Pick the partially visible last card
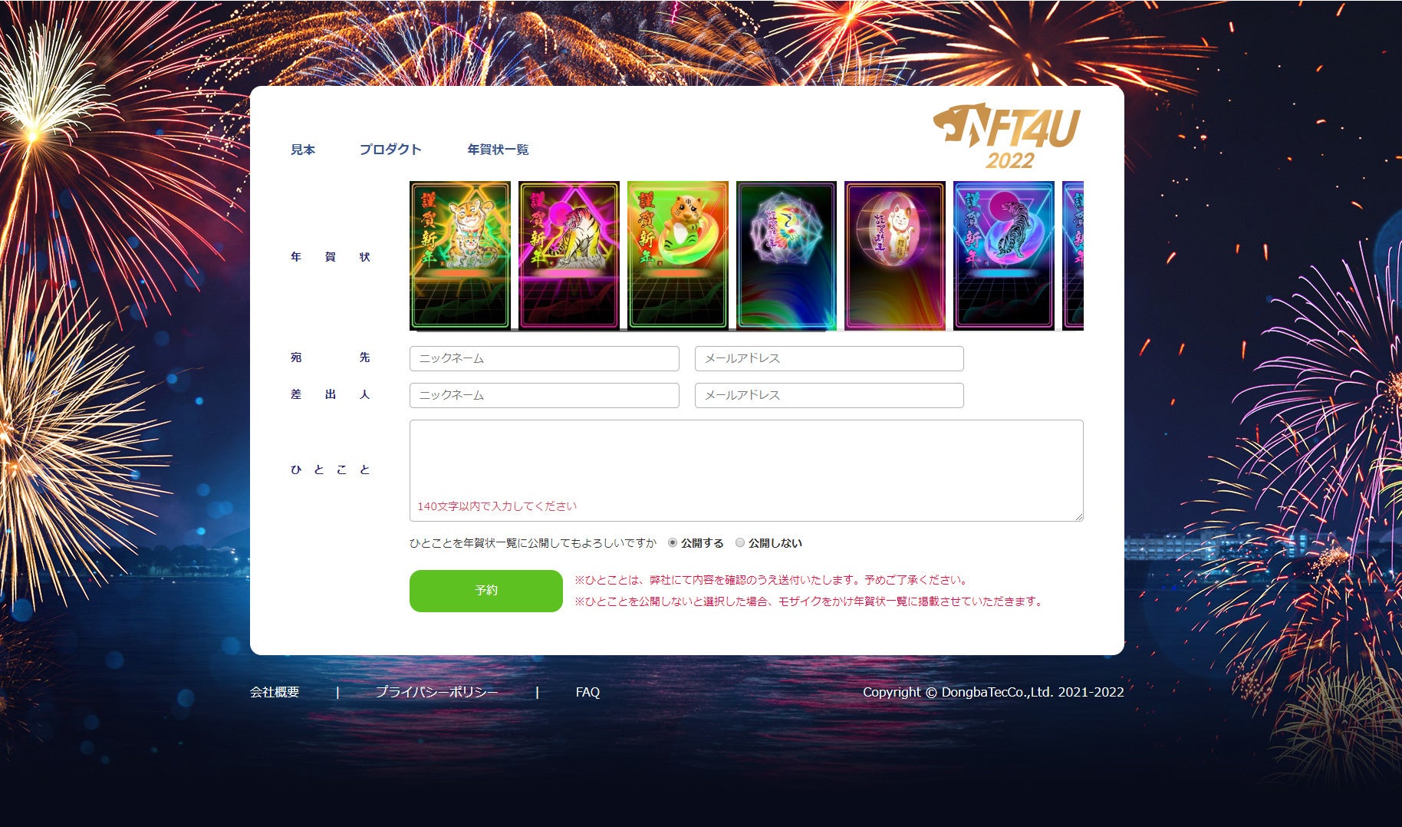Screen dimensions: 1402x827 [x=1073, y=255]
